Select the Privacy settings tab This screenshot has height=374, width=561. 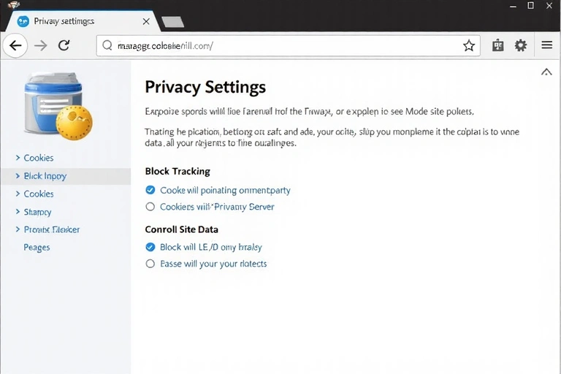tap(83, 21)
